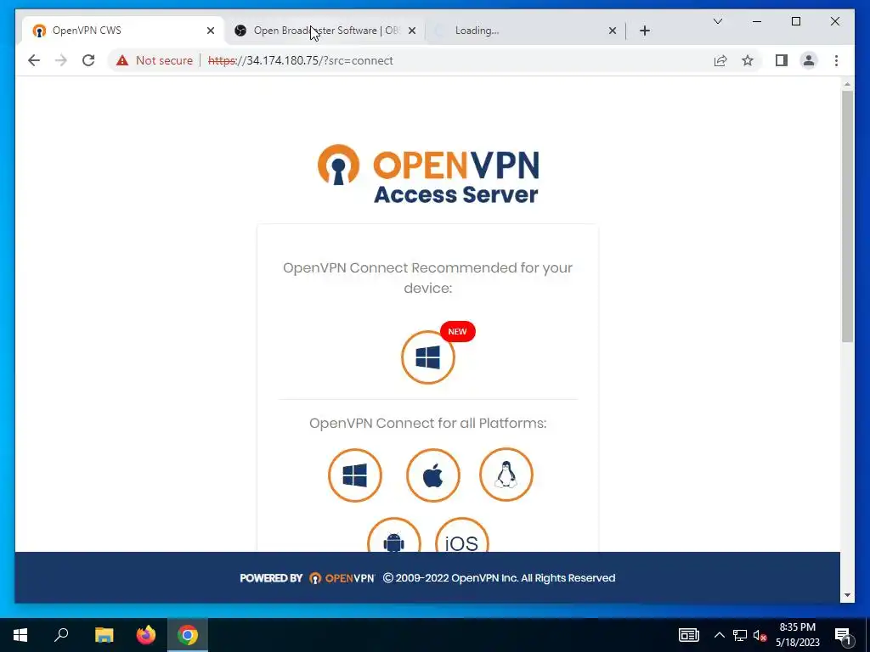Download the recommended Windows OpenVPN Connect client
Image resolution: width=870 pixels, height=652 pixels.
pyautogui.click(x=428, y=357)
